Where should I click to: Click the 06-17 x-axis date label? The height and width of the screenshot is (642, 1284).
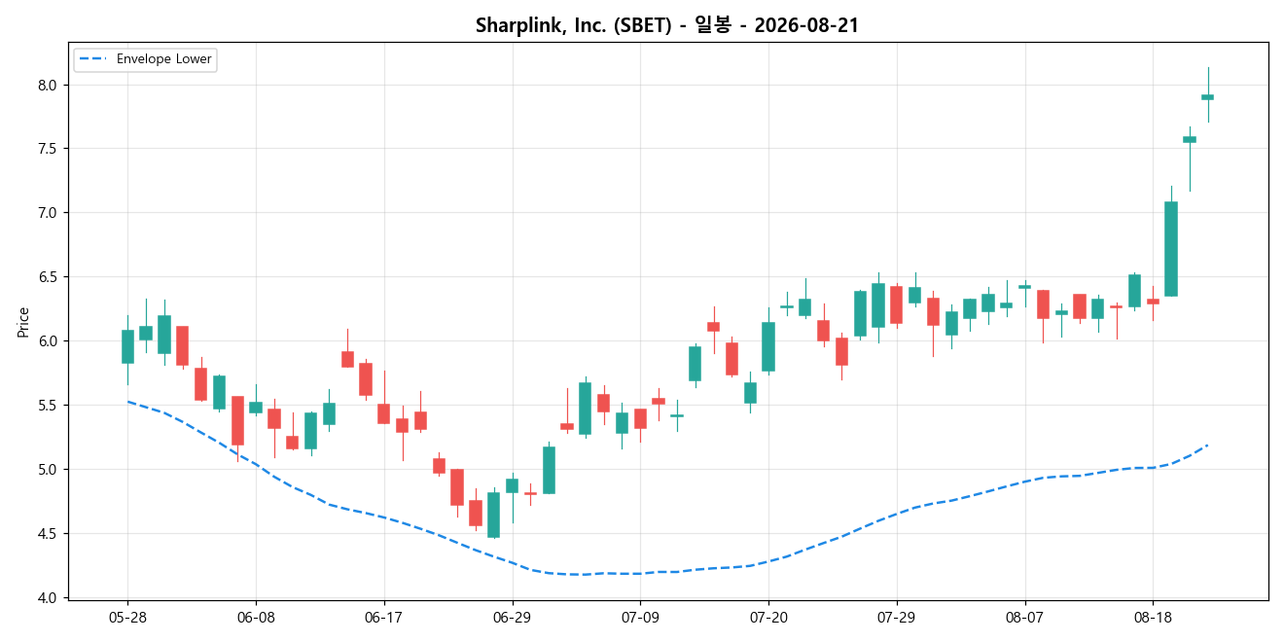tap(384, 617)
